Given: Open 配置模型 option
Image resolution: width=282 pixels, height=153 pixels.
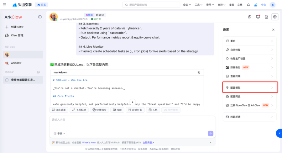Looking at the screenshot, I should click(250, 88).
